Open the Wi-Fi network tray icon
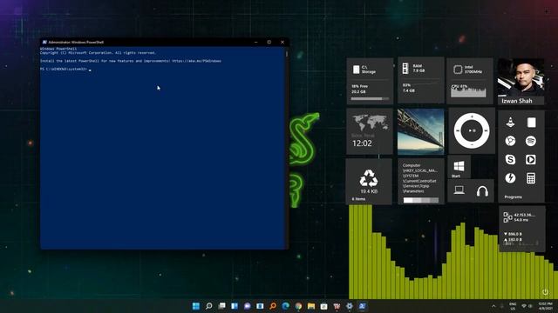Viewport: 558px width, 313px height. click(524, 306)
